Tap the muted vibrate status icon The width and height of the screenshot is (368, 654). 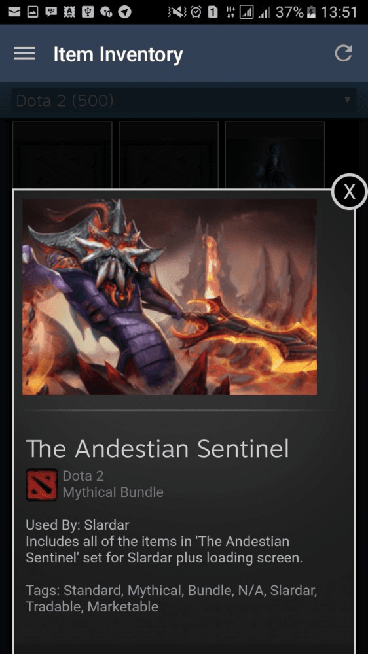pyautogui.click(x=177, y=12)
